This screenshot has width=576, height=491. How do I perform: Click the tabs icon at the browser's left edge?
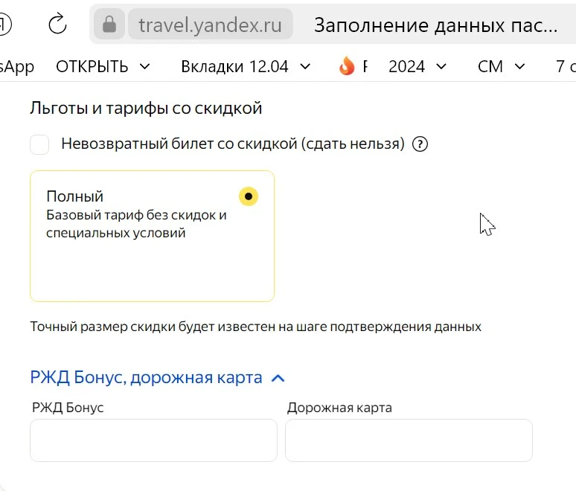point(4,25)
